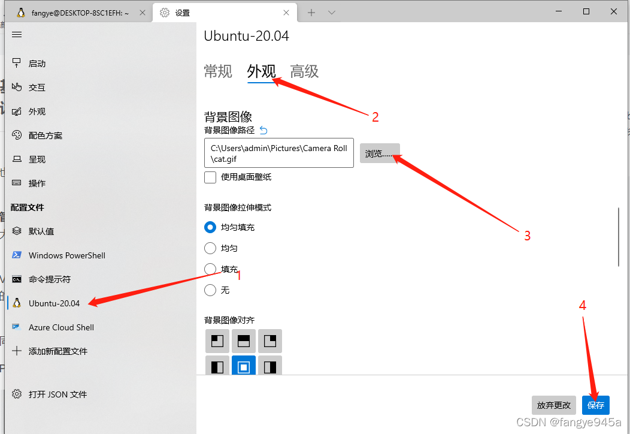Click the Startup (启动) sidebar icon
630x434 pixels.
[17, 63]
